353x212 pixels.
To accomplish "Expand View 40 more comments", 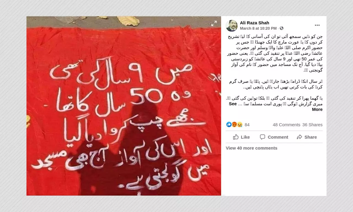I will (252, 148).
